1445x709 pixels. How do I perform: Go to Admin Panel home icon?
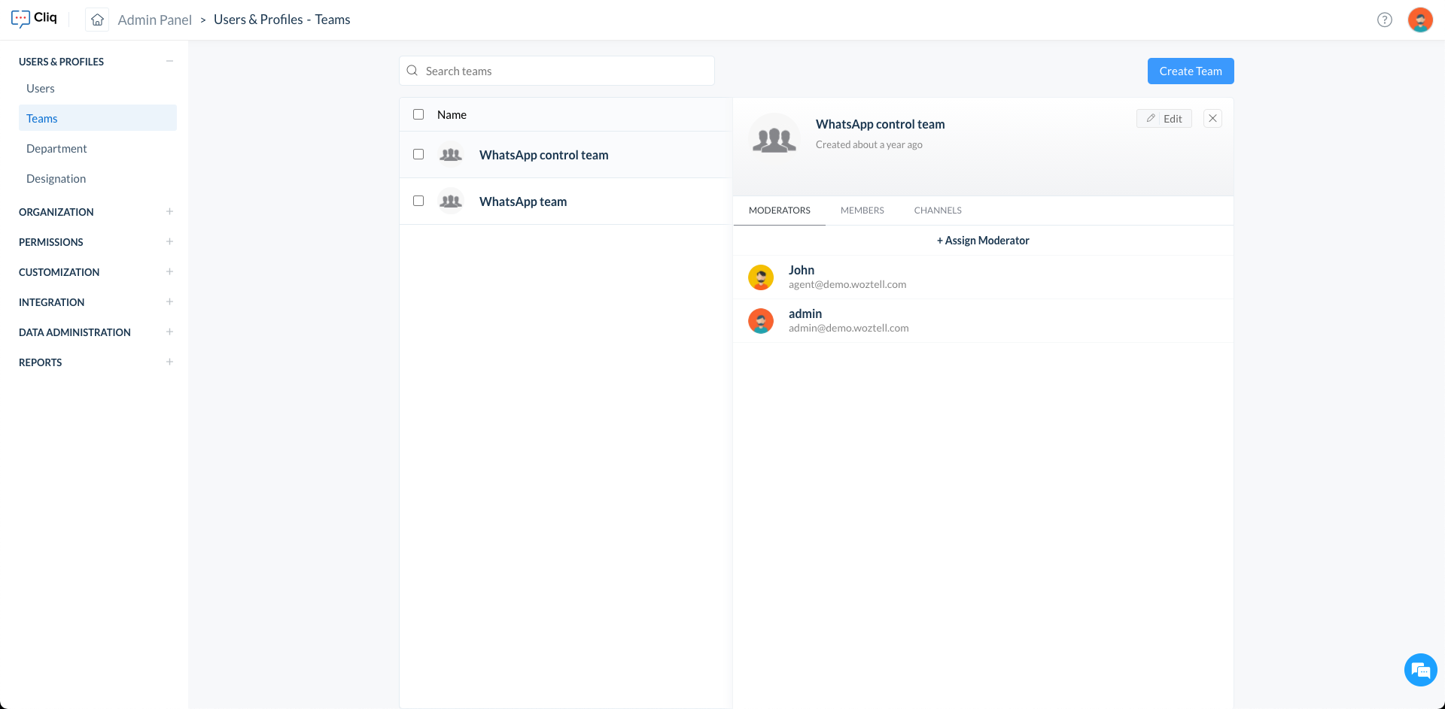click(x=97, y=20)
